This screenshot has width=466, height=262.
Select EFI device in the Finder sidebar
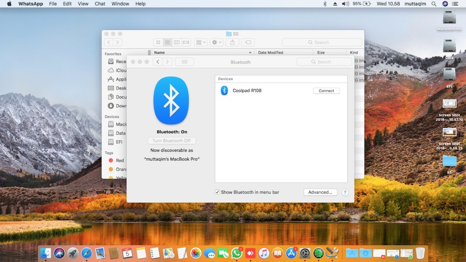116,142
